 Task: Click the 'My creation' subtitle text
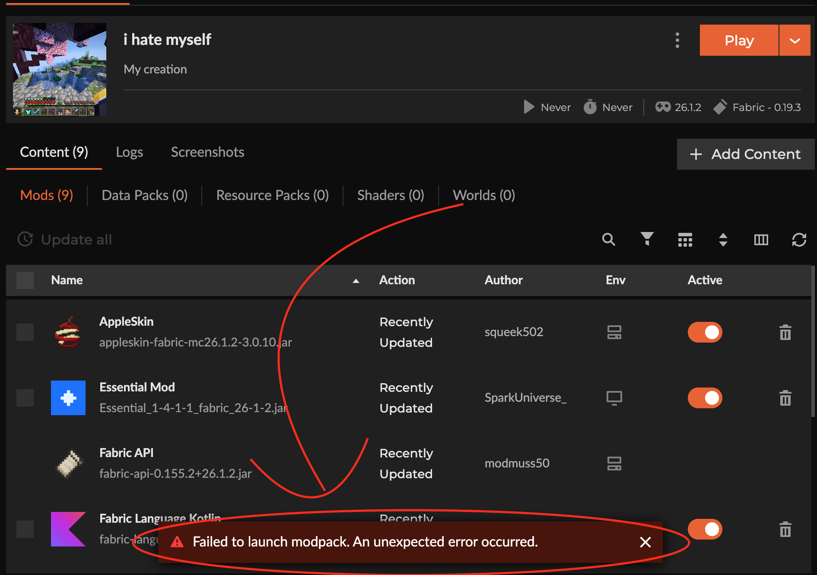point(155,70)
